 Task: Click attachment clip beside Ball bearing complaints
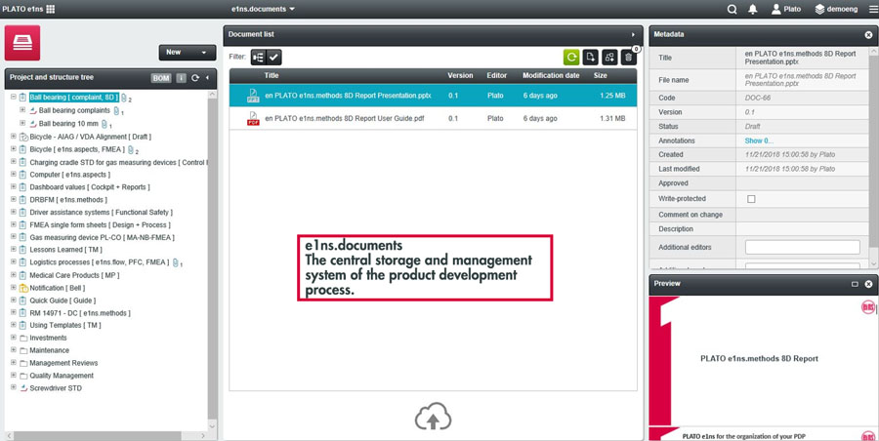116,111
